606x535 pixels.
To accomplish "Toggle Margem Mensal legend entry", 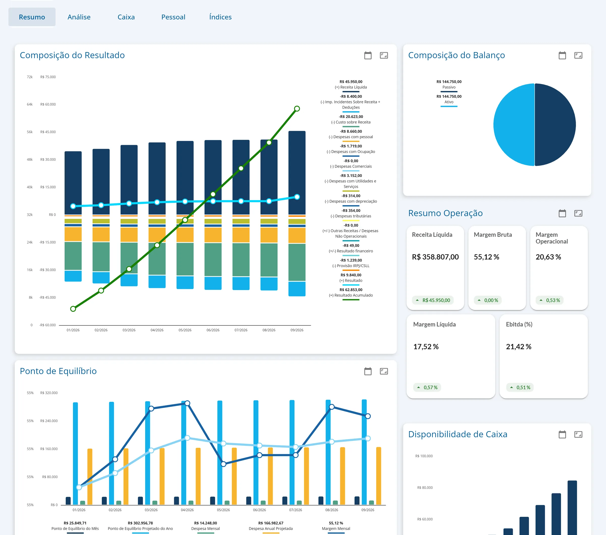I will [336, 527].
